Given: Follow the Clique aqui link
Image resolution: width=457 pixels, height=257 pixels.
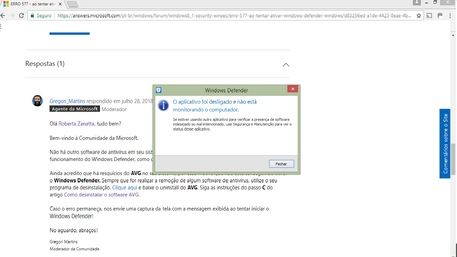Looking at the screenshot, I should pyautogui.click(x=125, y=188).
